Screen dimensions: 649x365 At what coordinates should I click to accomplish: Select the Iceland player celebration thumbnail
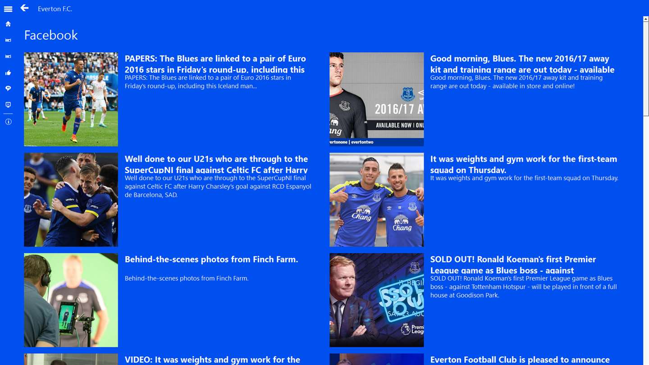click(x=71, y=99)
